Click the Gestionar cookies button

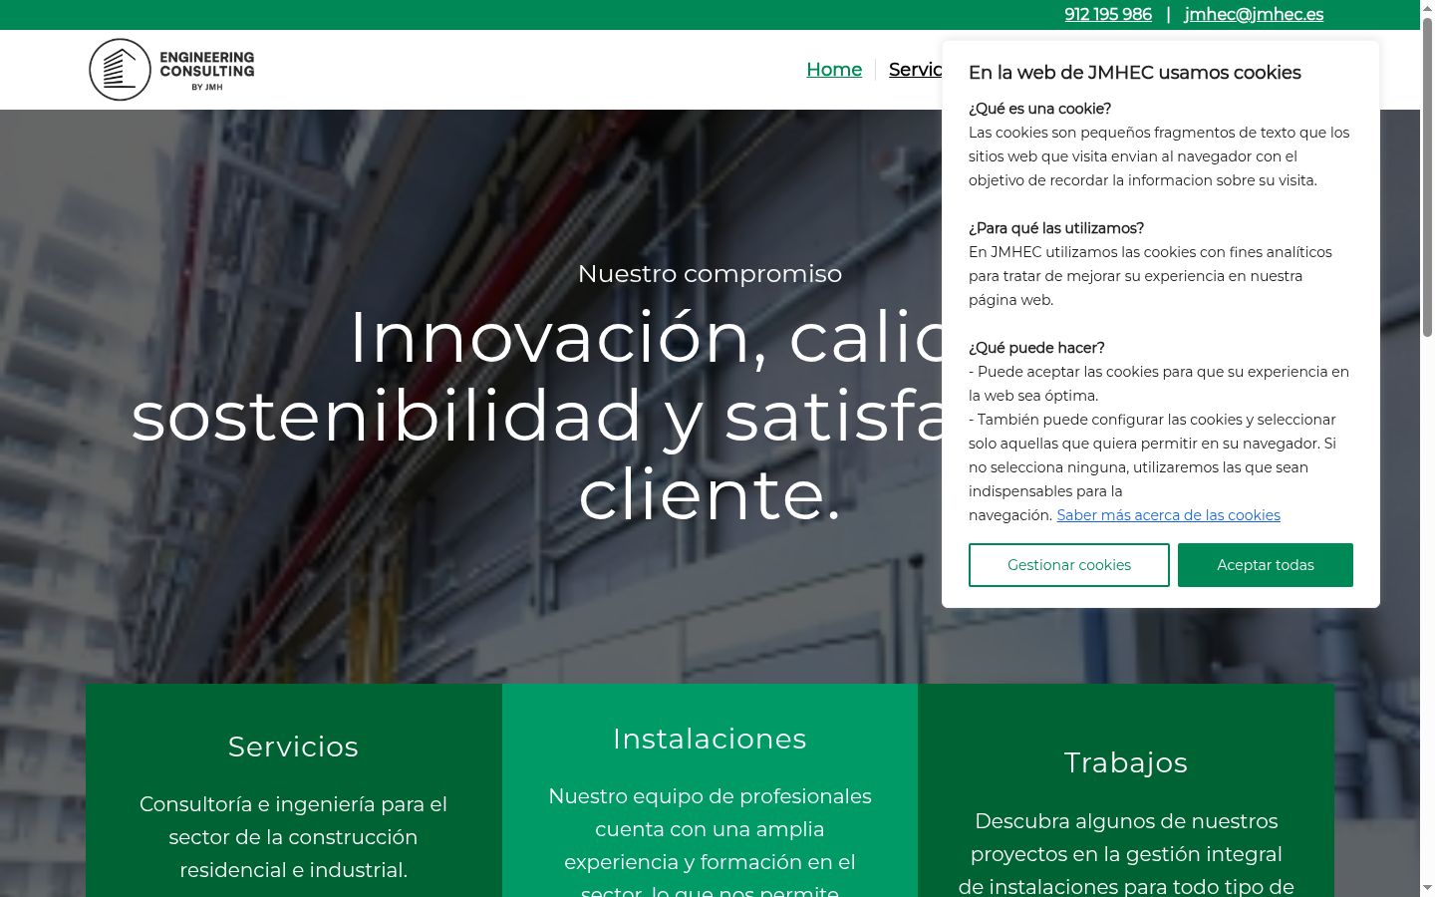tap(1069, 565)
